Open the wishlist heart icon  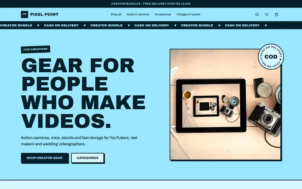coord(267,14)
